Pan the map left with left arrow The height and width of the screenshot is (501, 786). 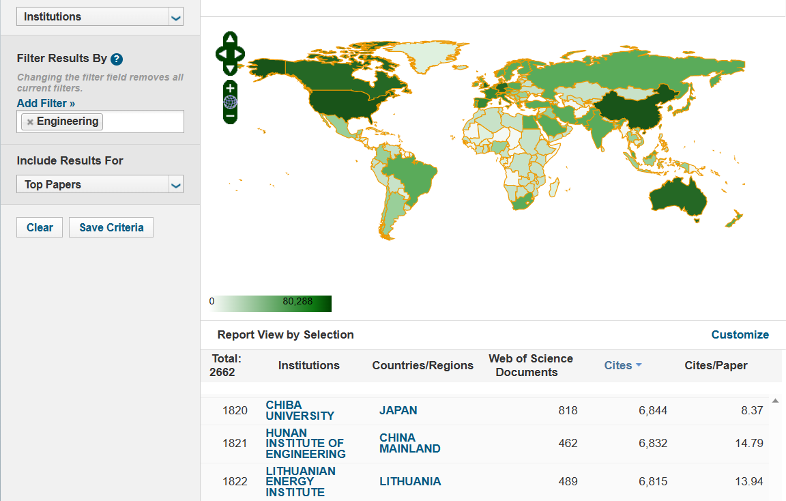pyautogui.click(x=221, y=53)
